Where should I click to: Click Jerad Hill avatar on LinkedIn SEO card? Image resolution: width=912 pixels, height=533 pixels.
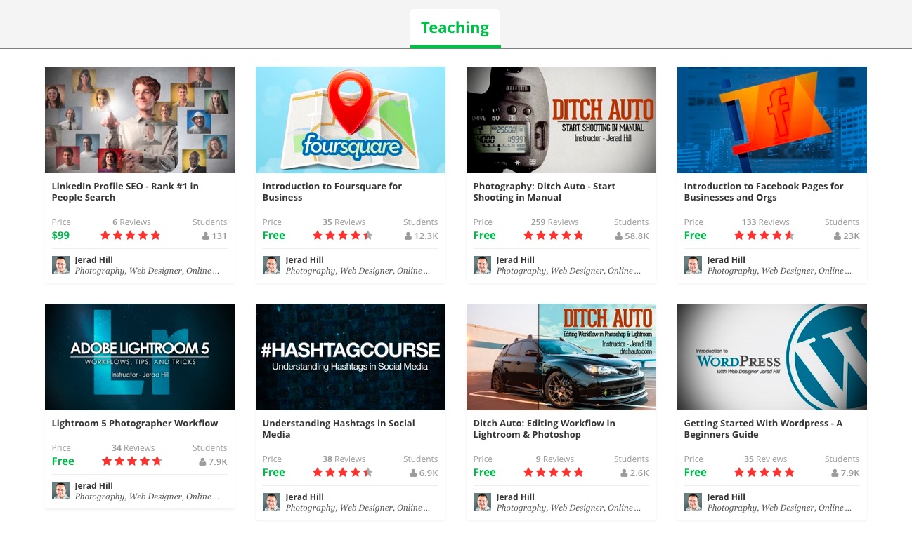(x=60, y=264)
